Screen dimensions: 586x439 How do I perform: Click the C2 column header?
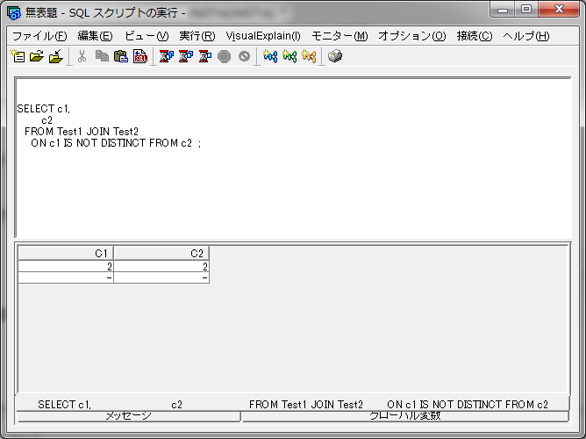pyautogui.click(x=161, y=253)
